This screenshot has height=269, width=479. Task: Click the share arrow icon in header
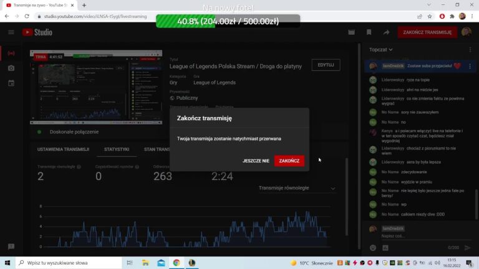386,32
